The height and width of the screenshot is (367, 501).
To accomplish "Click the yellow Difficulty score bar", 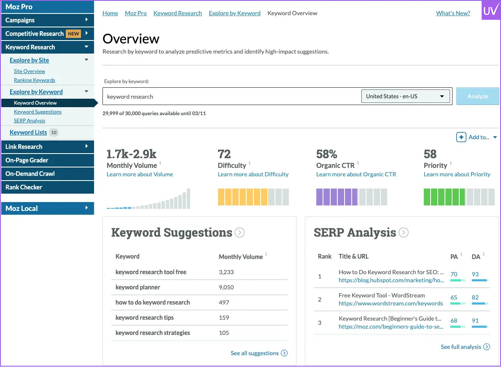I will point(253,197).
